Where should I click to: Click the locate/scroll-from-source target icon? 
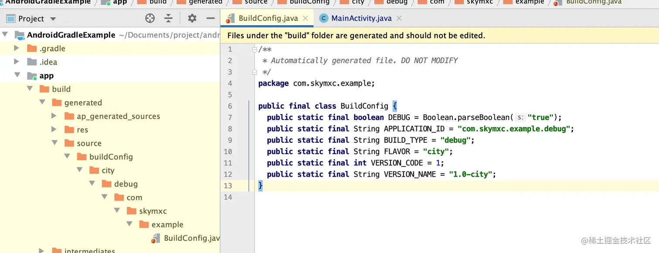click(150, 18)
